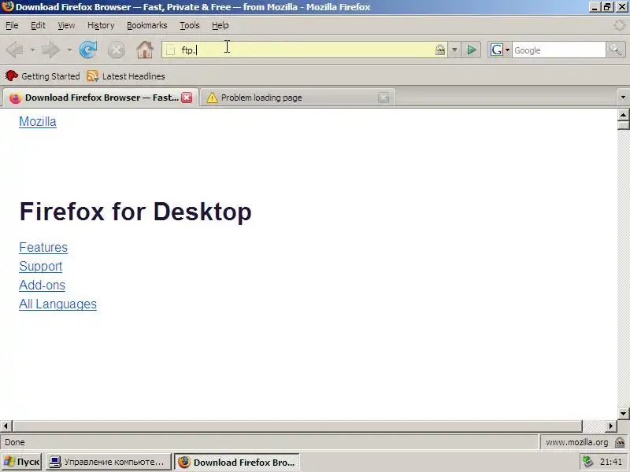The height and width of the screenshot is (472, 630).
Task: Click the address bar containing ftp.
Action: pyautogui.click(x=306, y=50)
